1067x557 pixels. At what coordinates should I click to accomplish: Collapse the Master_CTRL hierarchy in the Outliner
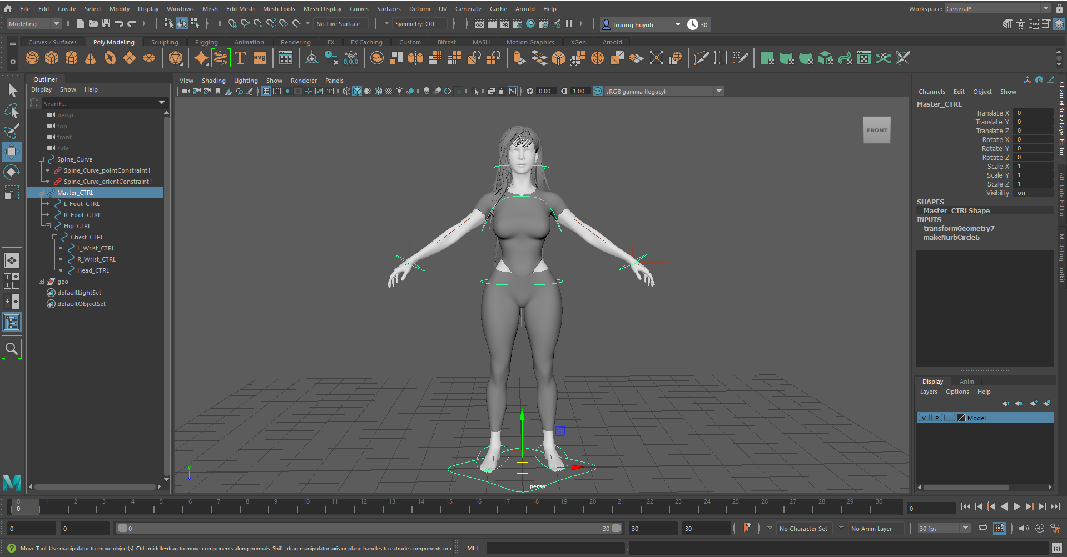tap(42, 192)
